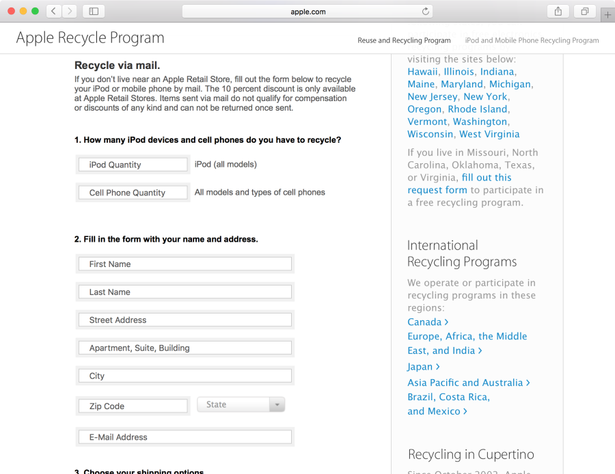Open iPod and Mobile Phone Recycling Program tab
This screenshot has width=615, height=474.
point(532,40)
